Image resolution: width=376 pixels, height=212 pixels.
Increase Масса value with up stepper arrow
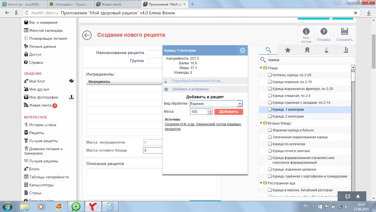click(x=211, y=110)
